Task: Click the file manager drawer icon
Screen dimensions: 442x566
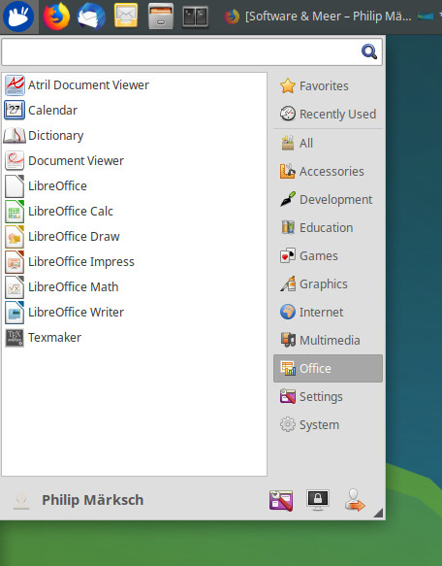Action: [161, 17]
